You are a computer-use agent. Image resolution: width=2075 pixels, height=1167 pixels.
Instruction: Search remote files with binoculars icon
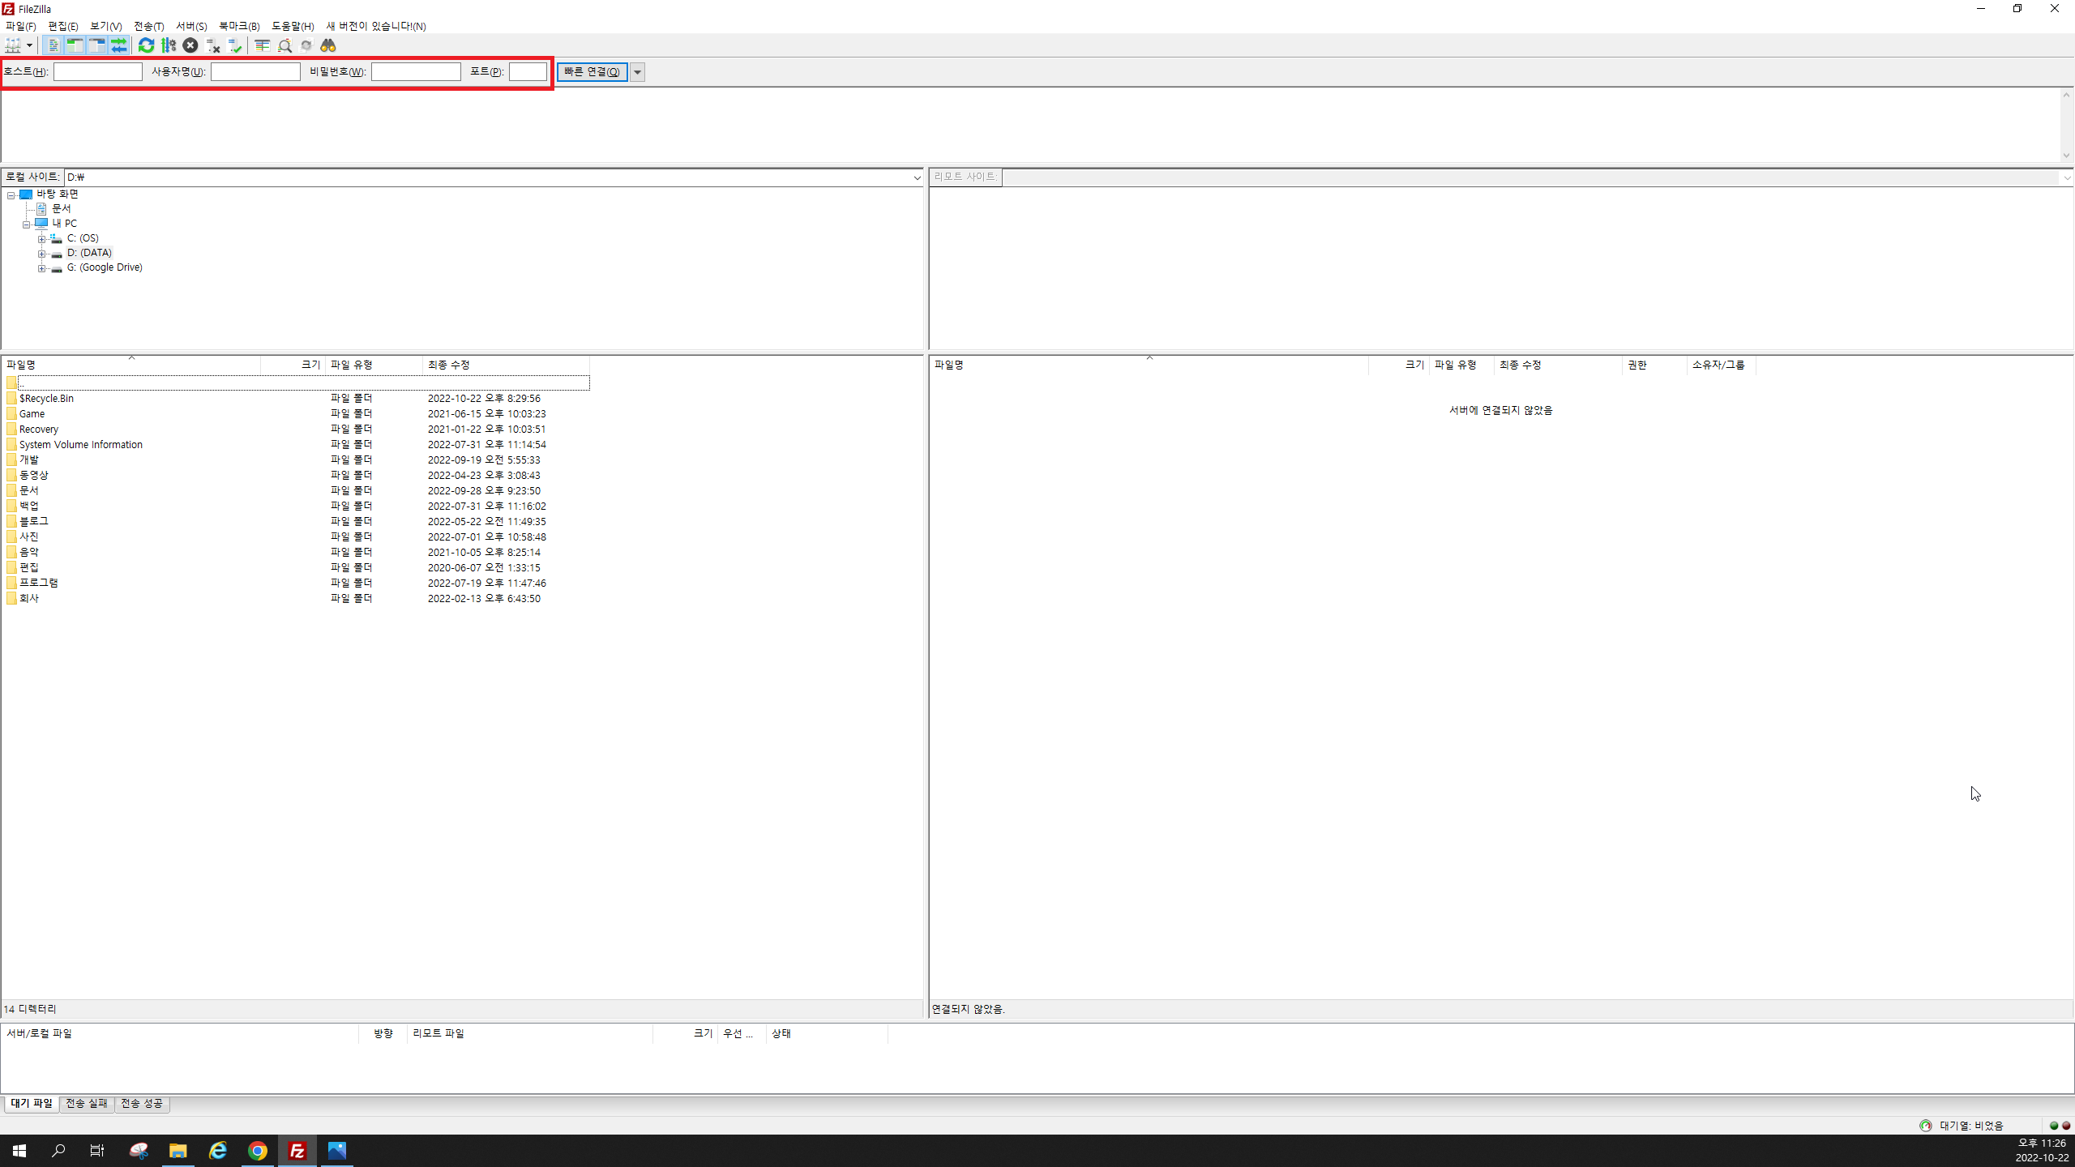pyautogui.click(x=328, y=45)
